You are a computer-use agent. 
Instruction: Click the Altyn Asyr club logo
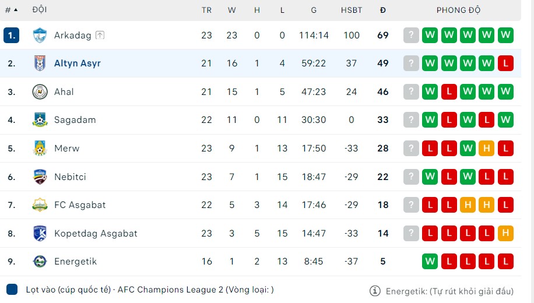(40, 64)
